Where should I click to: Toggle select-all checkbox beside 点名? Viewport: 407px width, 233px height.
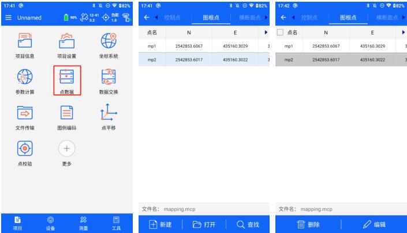[x=280, y=32]
